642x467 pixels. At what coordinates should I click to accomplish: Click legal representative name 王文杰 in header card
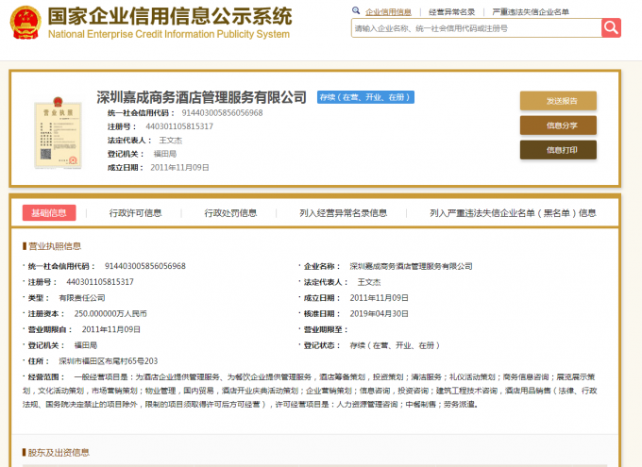click(x=171, y=141)
